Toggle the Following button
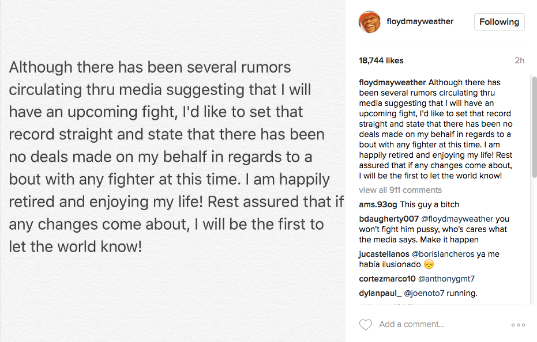This screenshot has height=342, width=537. point(499,22)
